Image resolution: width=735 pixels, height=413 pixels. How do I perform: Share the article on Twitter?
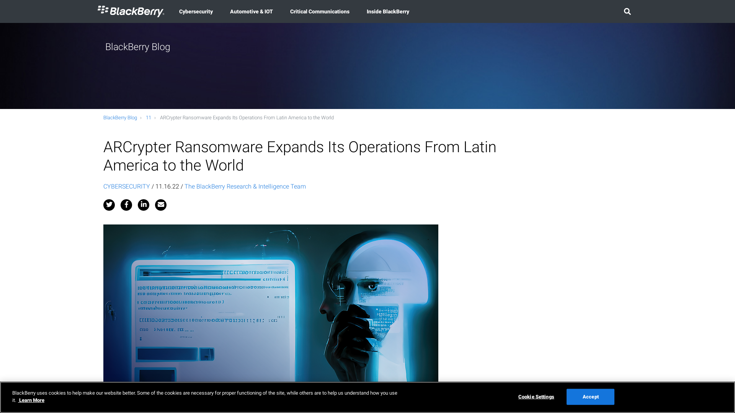[x=109, y=205]
